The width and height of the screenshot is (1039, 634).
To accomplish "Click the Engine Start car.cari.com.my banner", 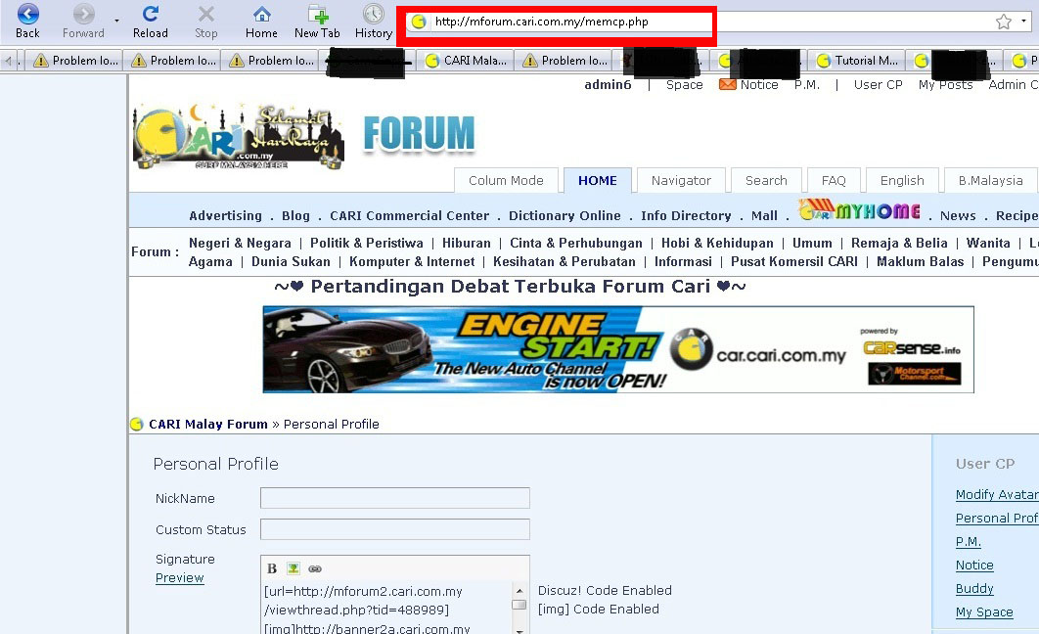I will coord(618,349).
